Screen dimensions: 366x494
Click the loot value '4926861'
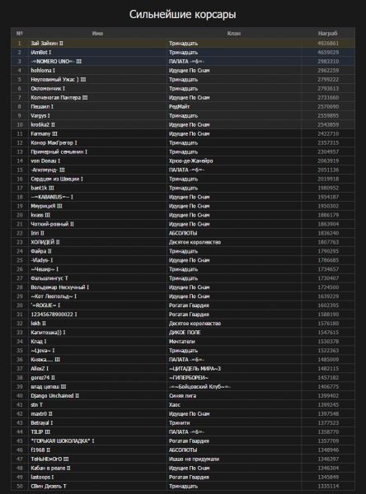[x=328, y=43]
